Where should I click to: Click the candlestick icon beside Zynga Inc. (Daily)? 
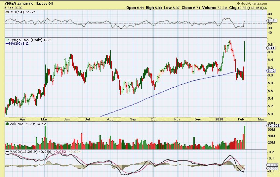7,40
